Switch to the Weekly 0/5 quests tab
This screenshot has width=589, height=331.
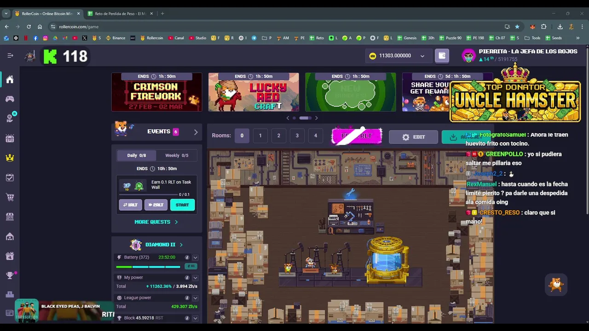click(177, 155)
